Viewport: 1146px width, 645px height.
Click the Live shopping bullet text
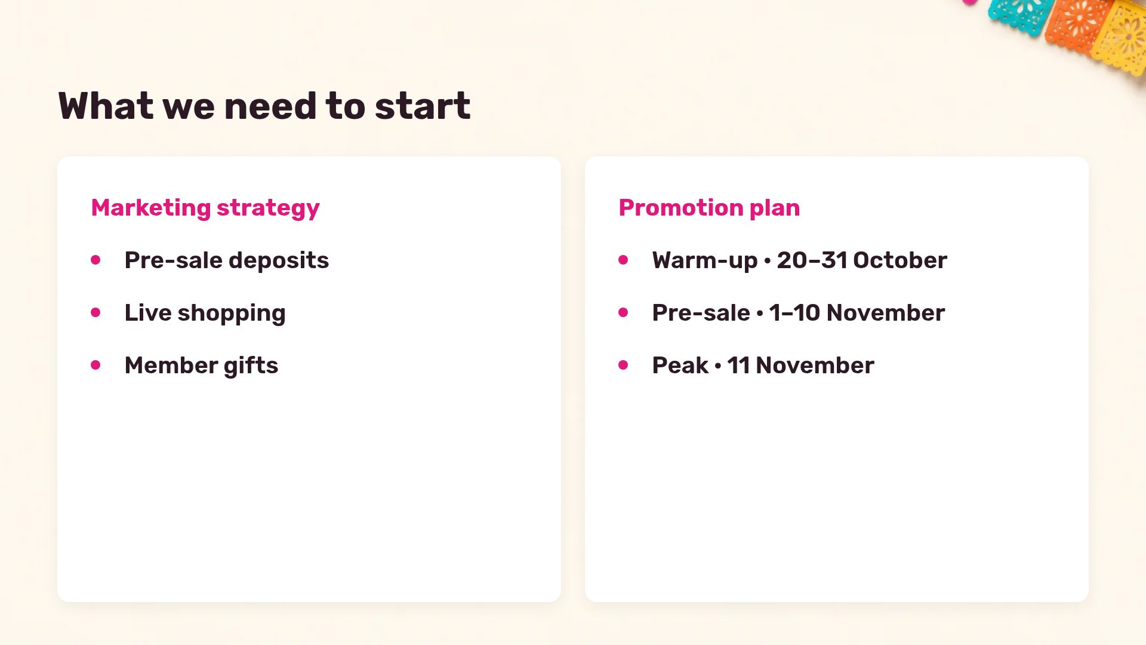(205, 313)
